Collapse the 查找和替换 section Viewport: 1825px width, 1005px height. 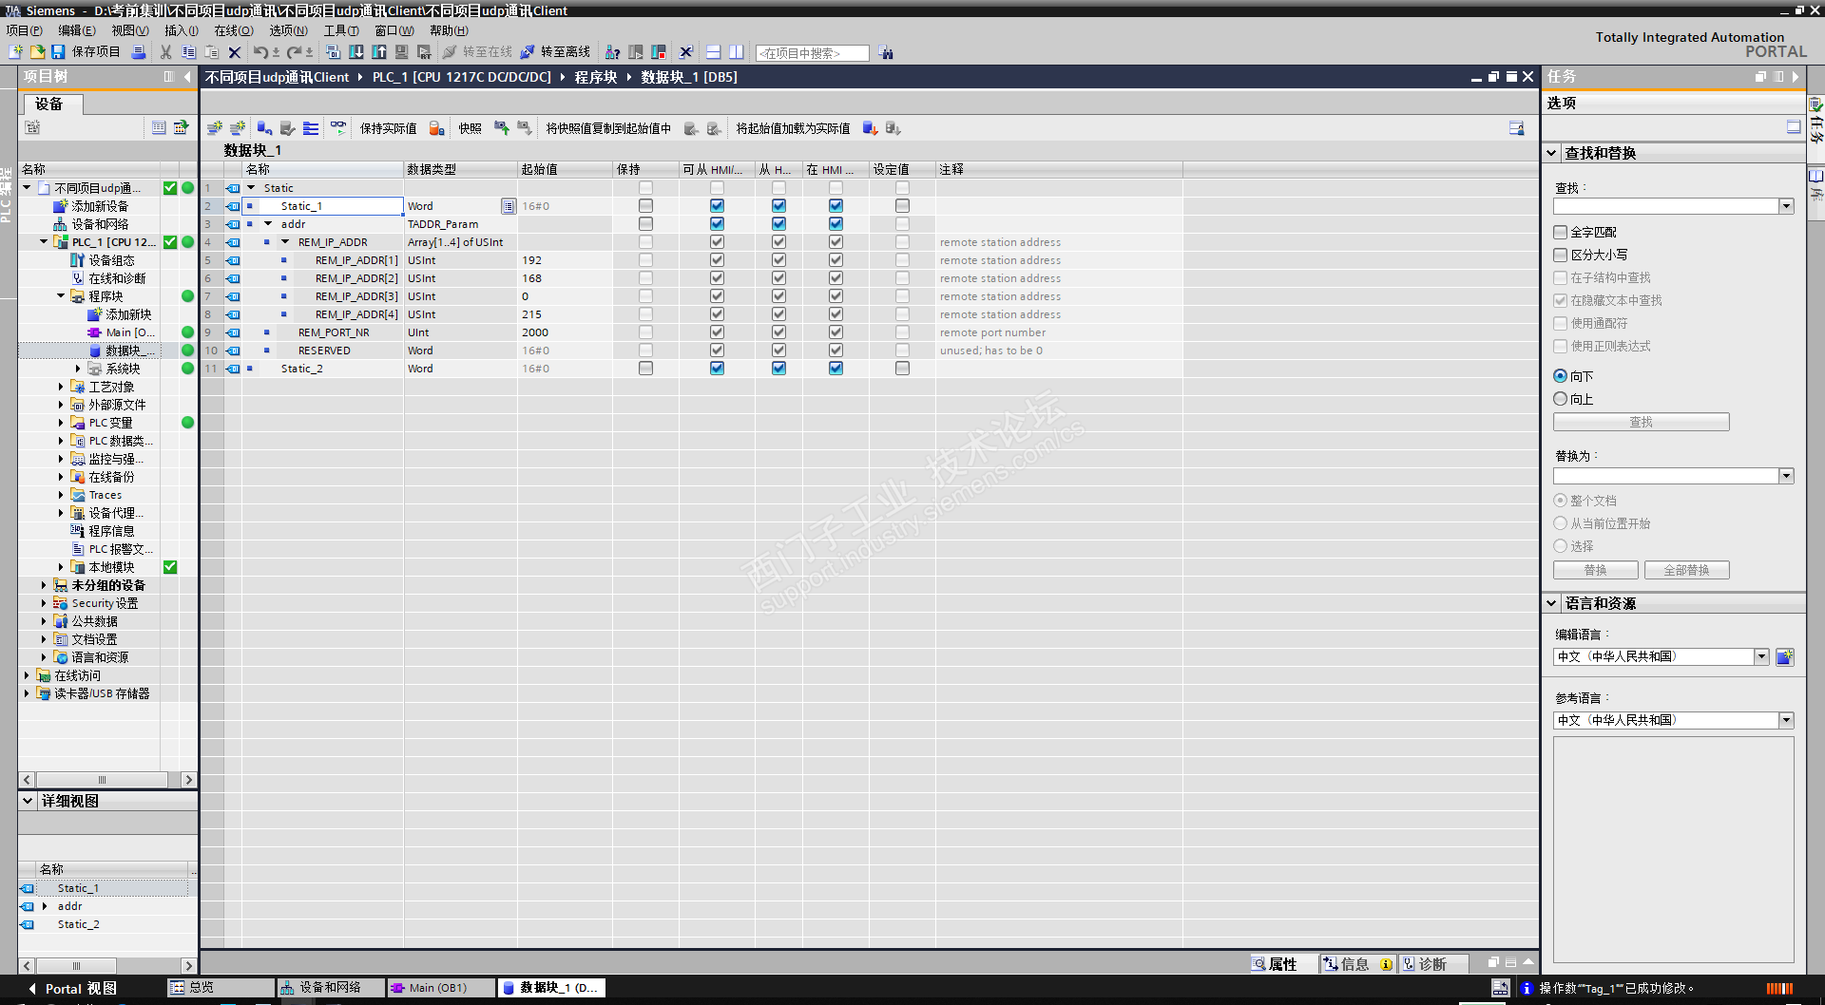coord(1552,153)
